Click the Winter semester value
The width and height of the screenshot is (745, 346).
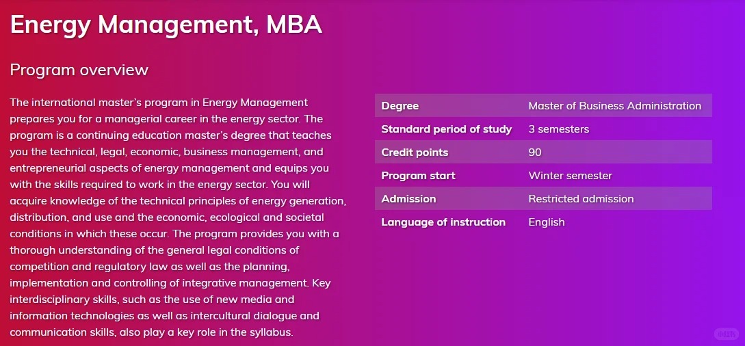coord(570,176)
